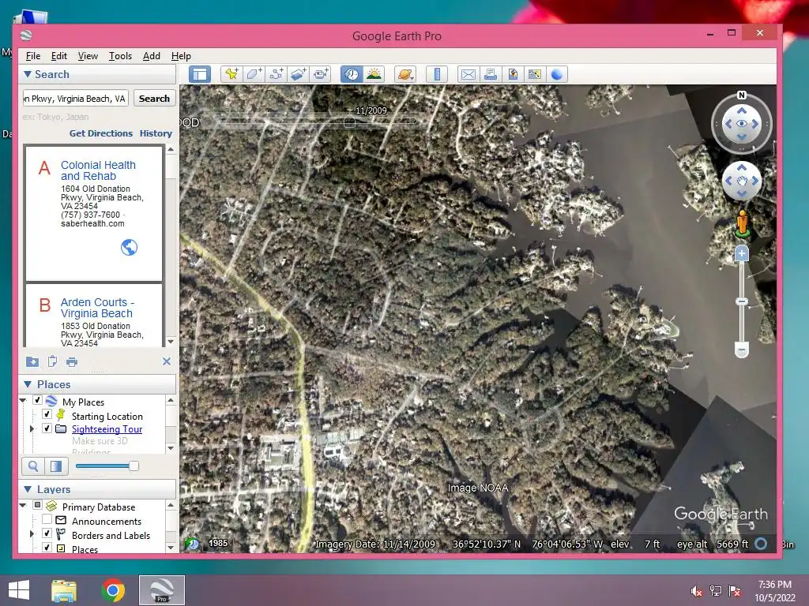This screenshot has height=606, width=809.
Task: Open the File menu
Action: (33, 56)
